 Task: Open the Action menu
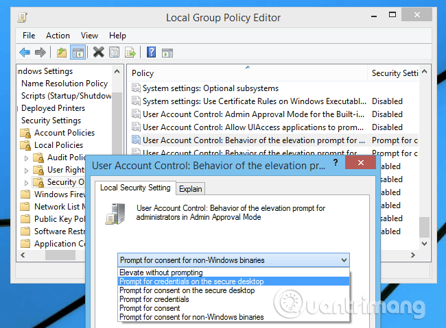(x=58, y=36)
